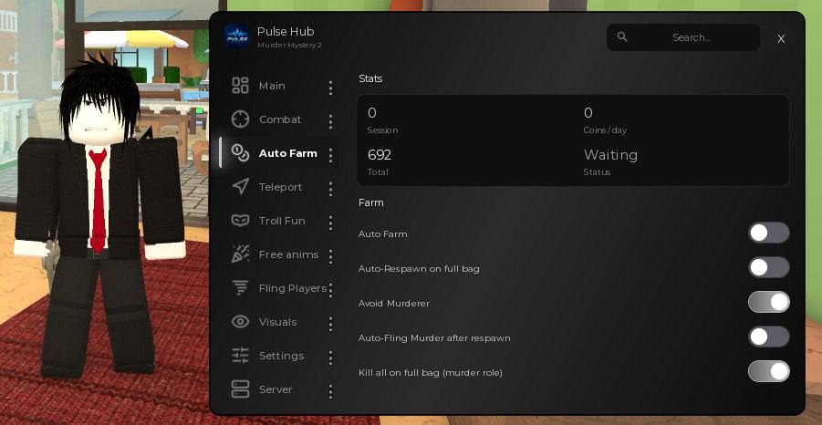Click the Free anims party icon
This screenshot has height=425, width=822.
coord(240,254)
